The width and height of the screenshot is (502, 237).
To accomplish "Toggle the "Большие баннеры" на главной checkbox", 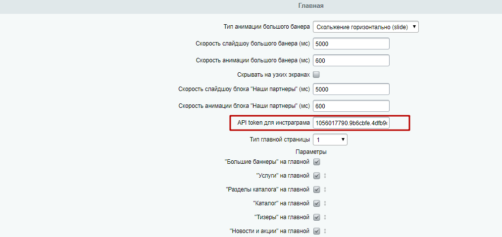I will [x=316, y=162].
